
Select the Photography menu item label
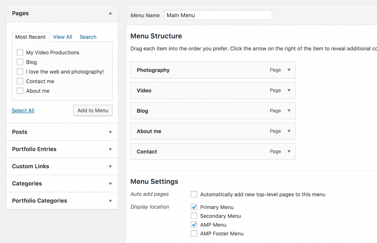coord(153,70)
